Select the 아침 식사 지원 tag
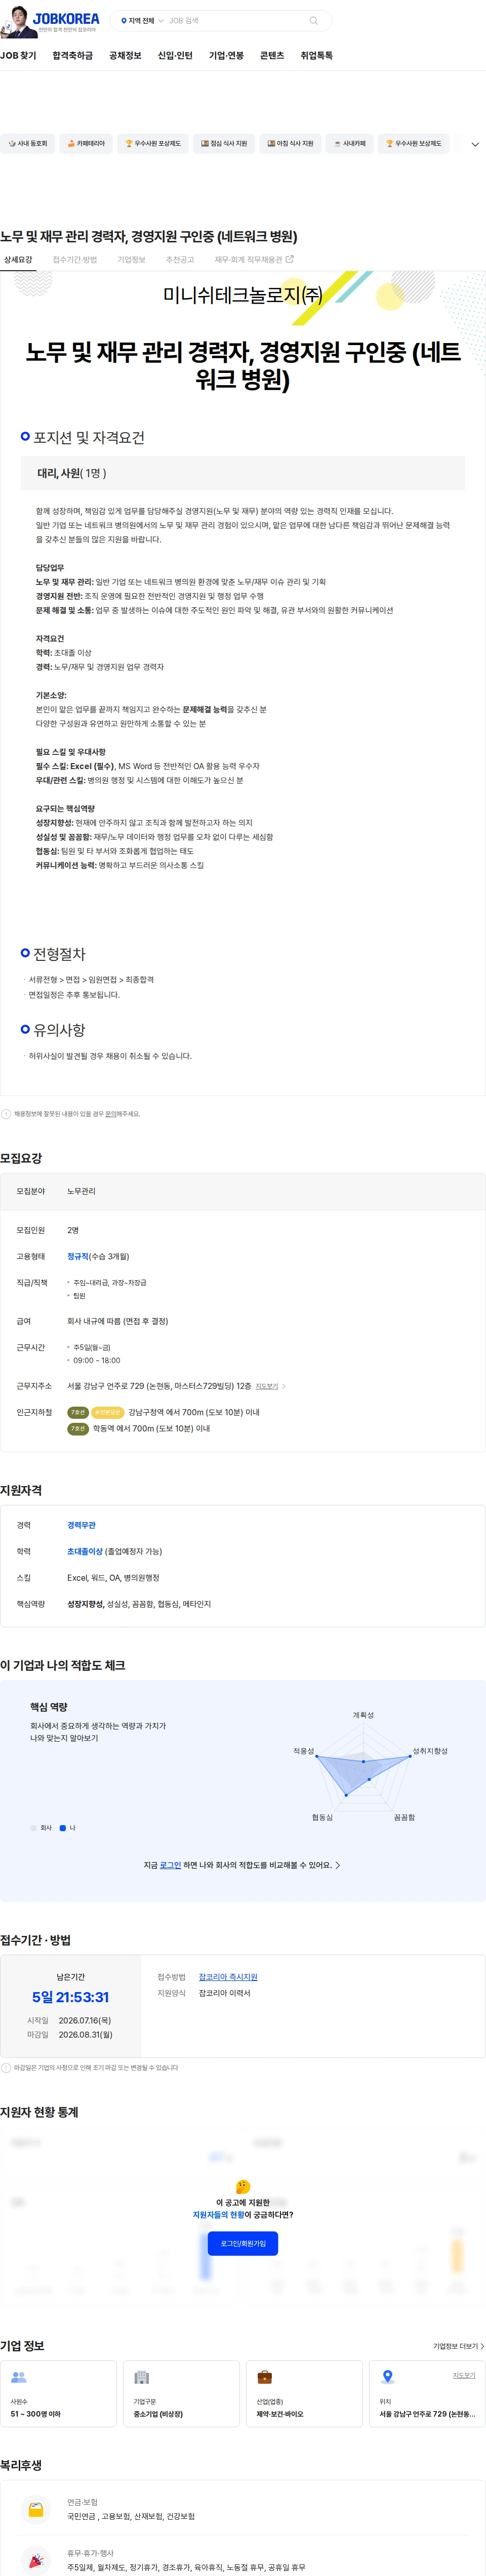The width and height of the screenshot is (486, 2576). click(x=290, y=144)
